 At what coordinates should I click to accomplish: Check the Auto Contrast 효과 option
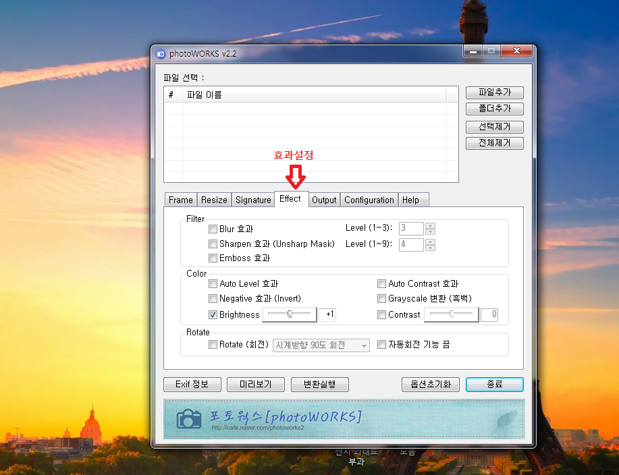click(x=381, y=283)
